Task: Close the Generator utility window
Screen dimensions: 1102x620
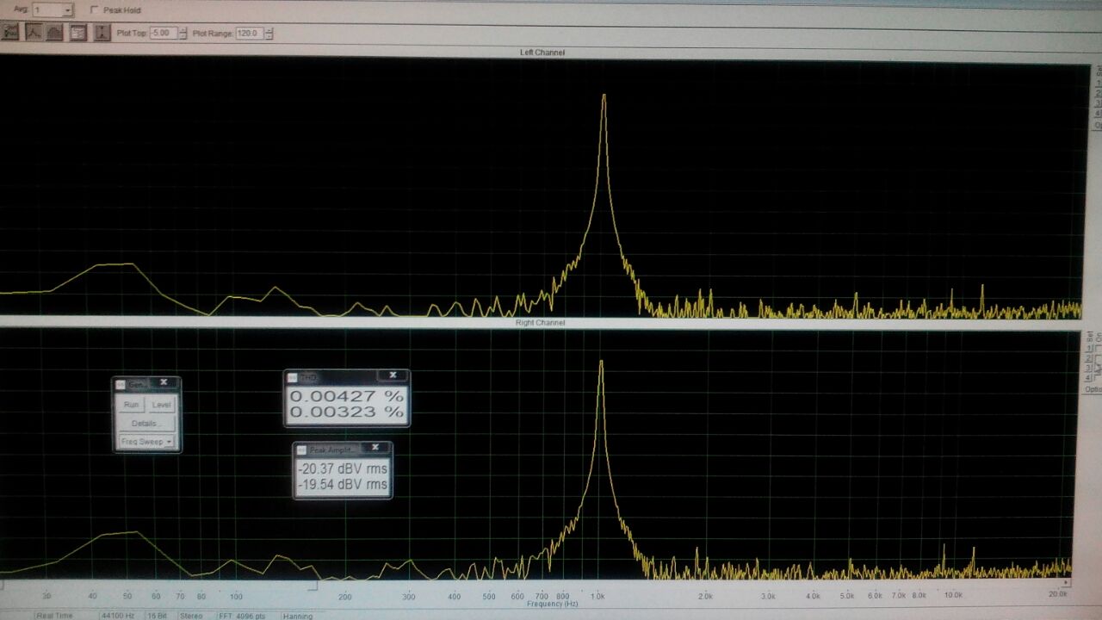Action: (164, 383)
